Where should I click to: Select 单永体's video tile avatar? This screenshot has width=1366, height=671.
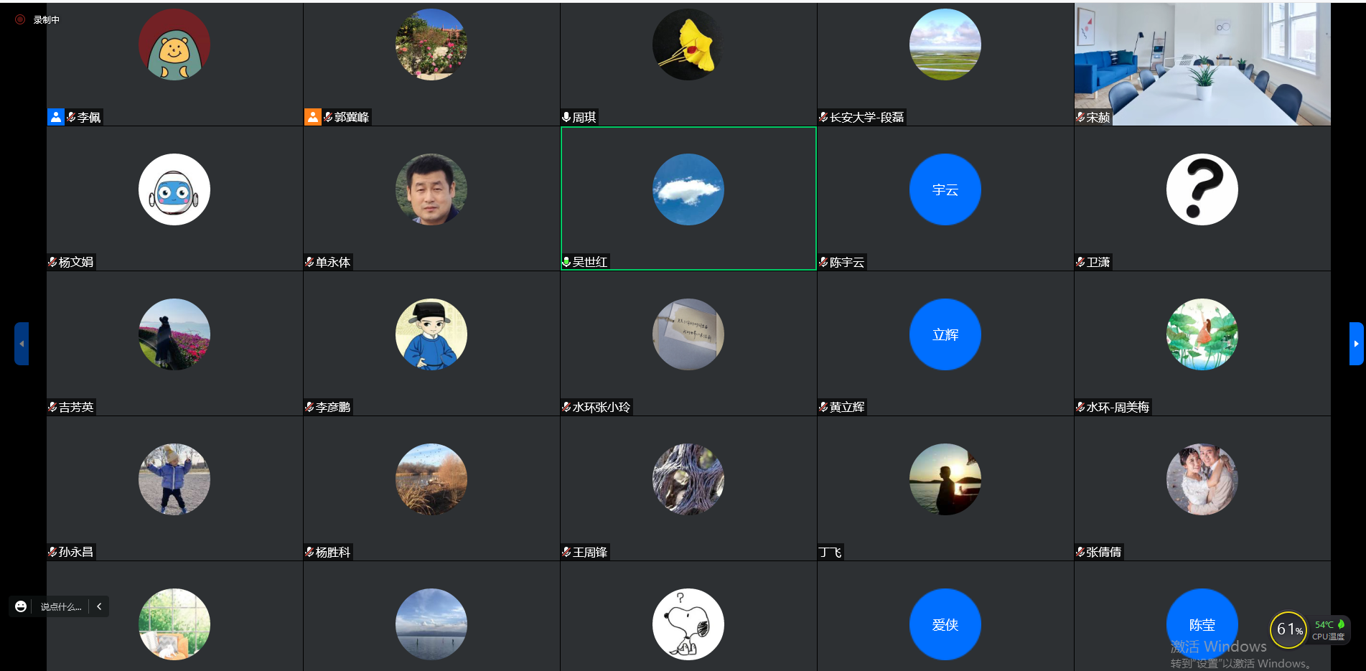431,189
